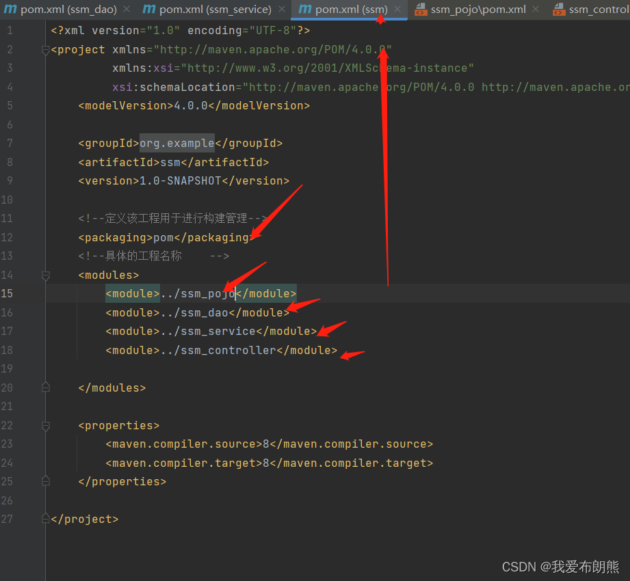Click the artifactId ssm line
The height and width of the screenshot is (581, 630).
[174, 162]
